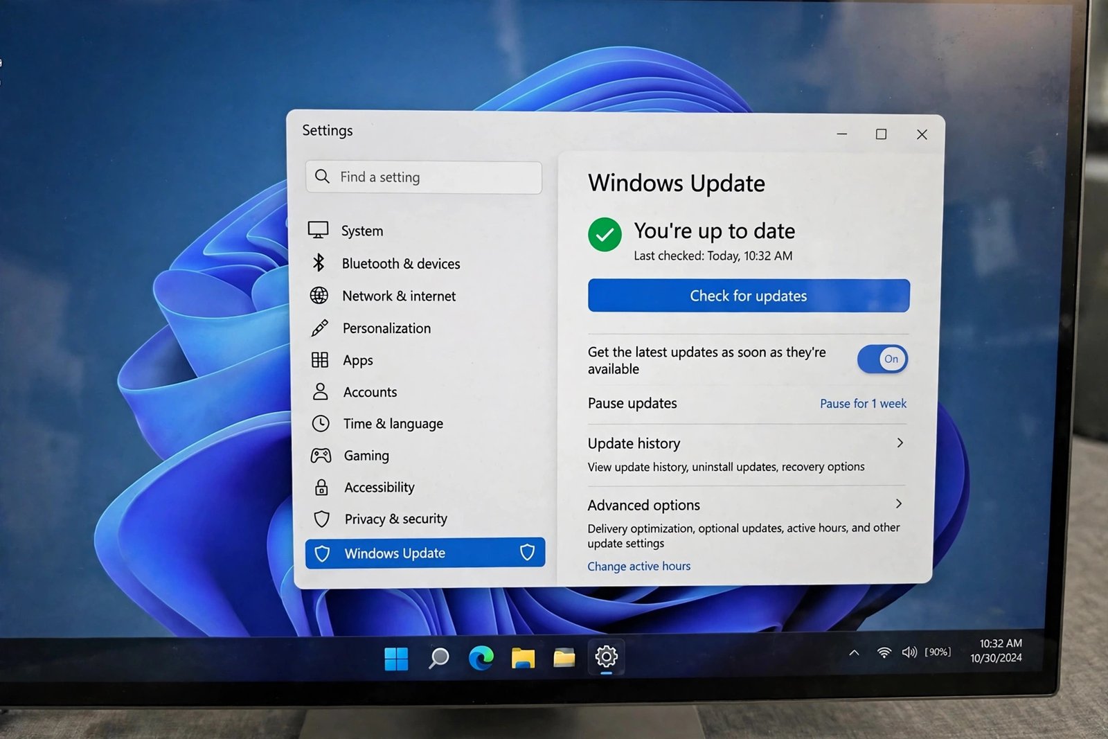
Task: Click the Personalization paintbrush icon
Action: click(319, 328)
